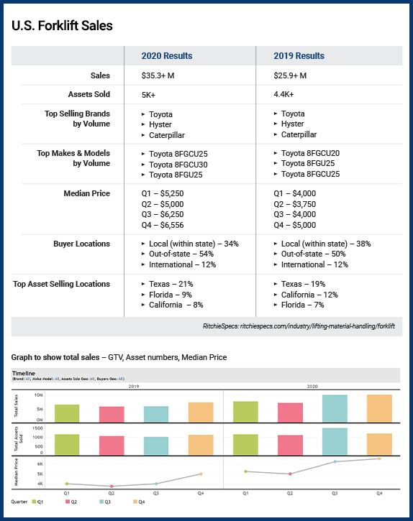Click Out-of-state – 50% buyer location

click(x=313, y=254)
